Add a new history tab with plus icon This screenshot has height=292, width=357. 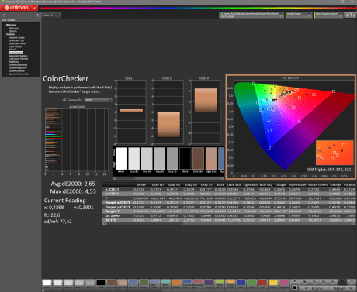(57, 15)
